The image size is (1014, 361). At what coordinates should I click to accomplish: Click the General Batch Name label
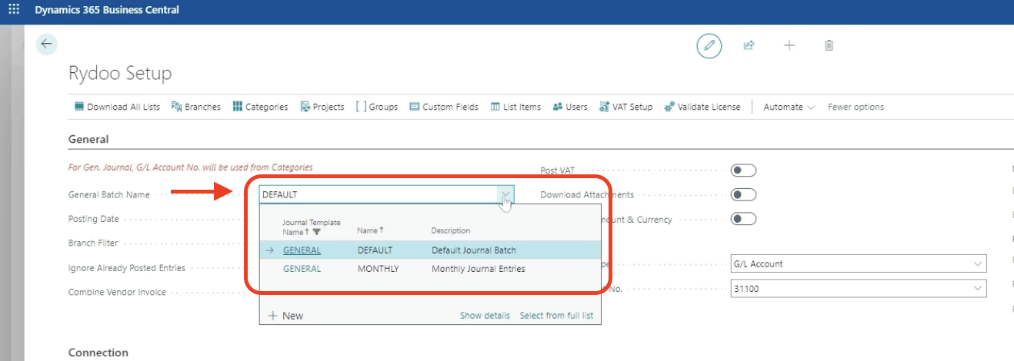click(109, 195)
